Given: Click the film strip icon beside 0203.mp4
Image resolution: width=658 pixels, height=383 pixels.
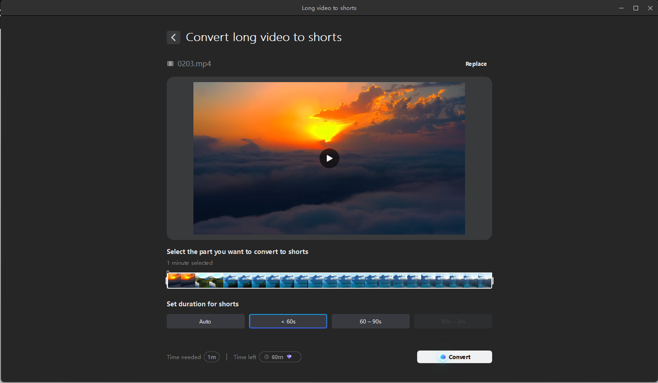Looking at the screenshot, I should click(170, 63).
